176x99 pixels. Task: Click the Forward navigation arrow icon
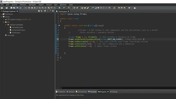(129, 8)
